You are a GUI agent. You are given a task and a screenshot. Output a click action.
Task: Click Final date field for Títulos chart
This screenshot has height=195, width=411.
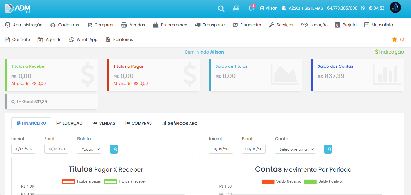click(x=56, y=149)
